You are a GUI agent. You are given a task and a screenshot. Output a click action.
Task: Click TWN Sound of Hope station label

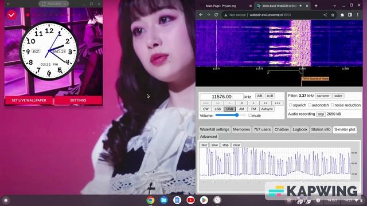pos(315,79)
